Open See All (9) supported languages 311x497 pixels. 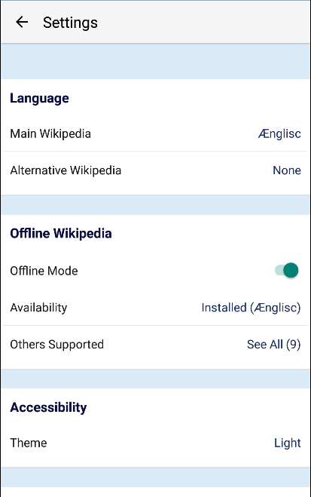pyautogui.click(x=273, y=344)
